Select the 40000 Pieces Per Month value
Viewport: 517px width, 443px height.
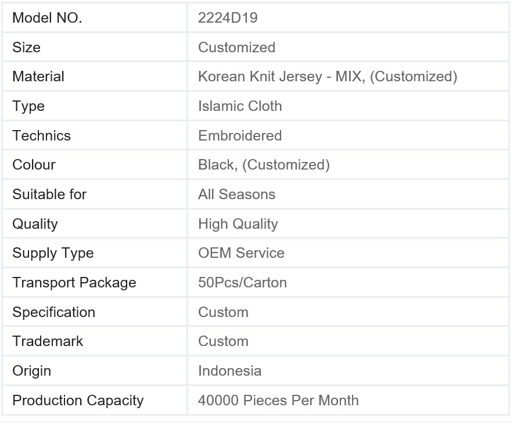(278, 401)
